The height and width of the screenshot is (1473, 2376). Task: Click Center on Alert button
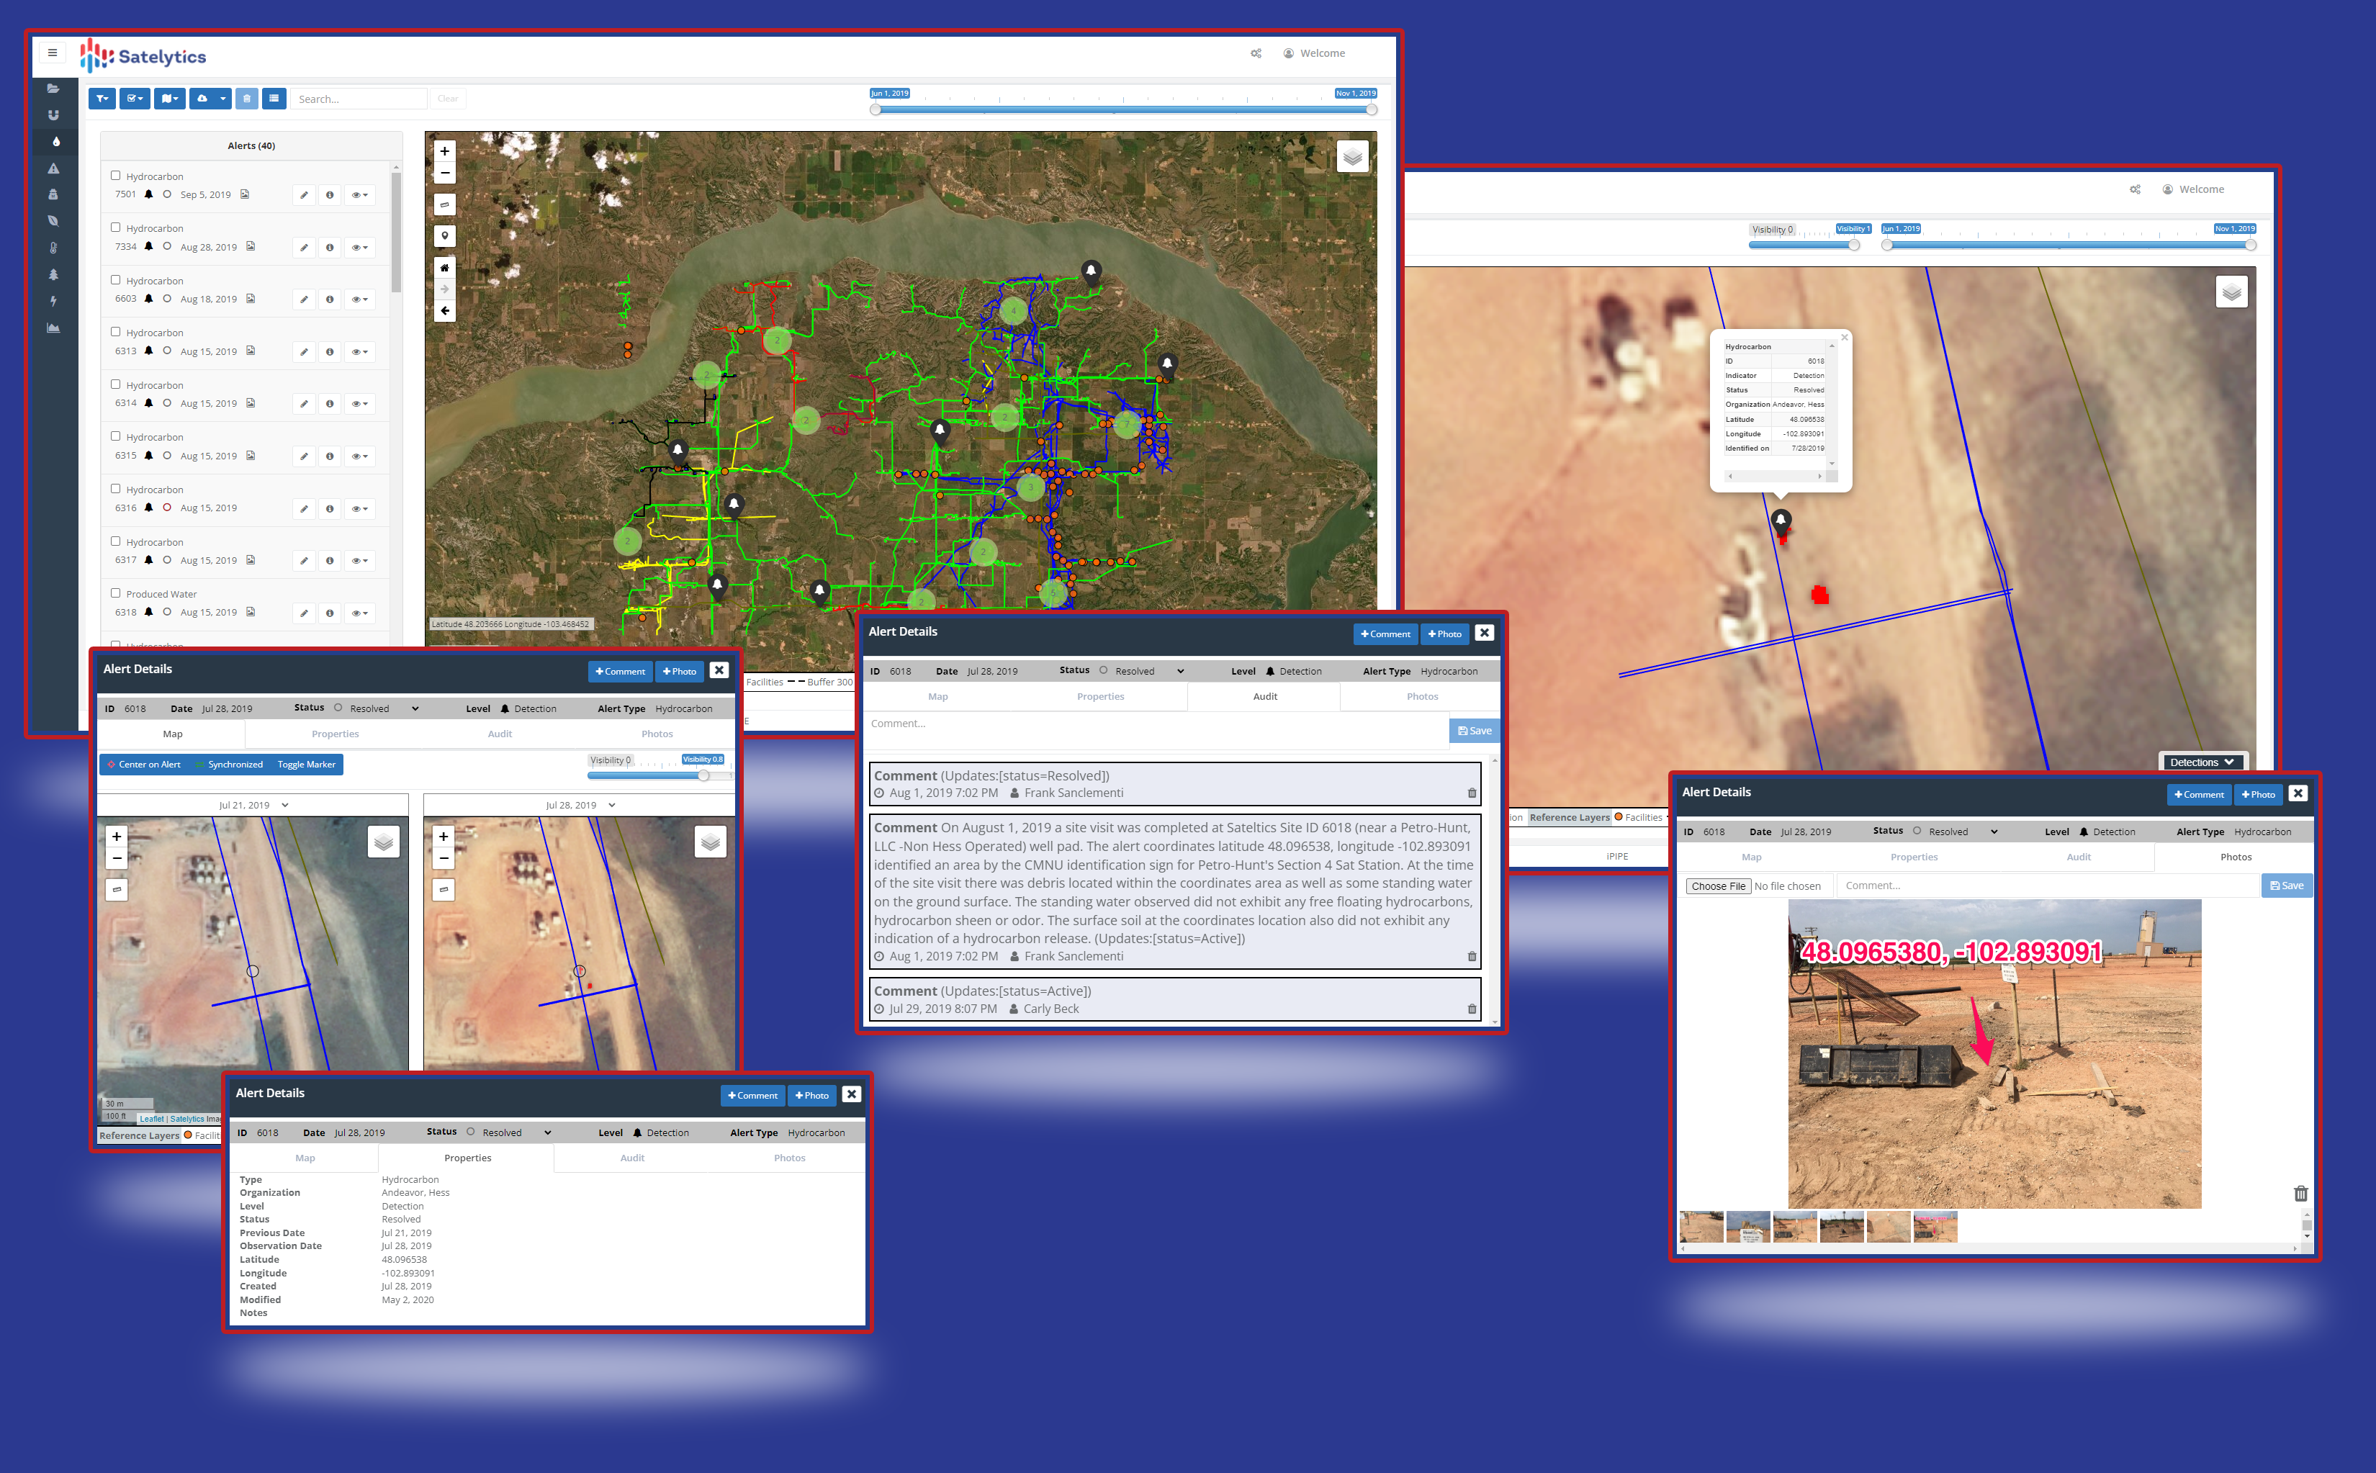click(x=144, y=765)
